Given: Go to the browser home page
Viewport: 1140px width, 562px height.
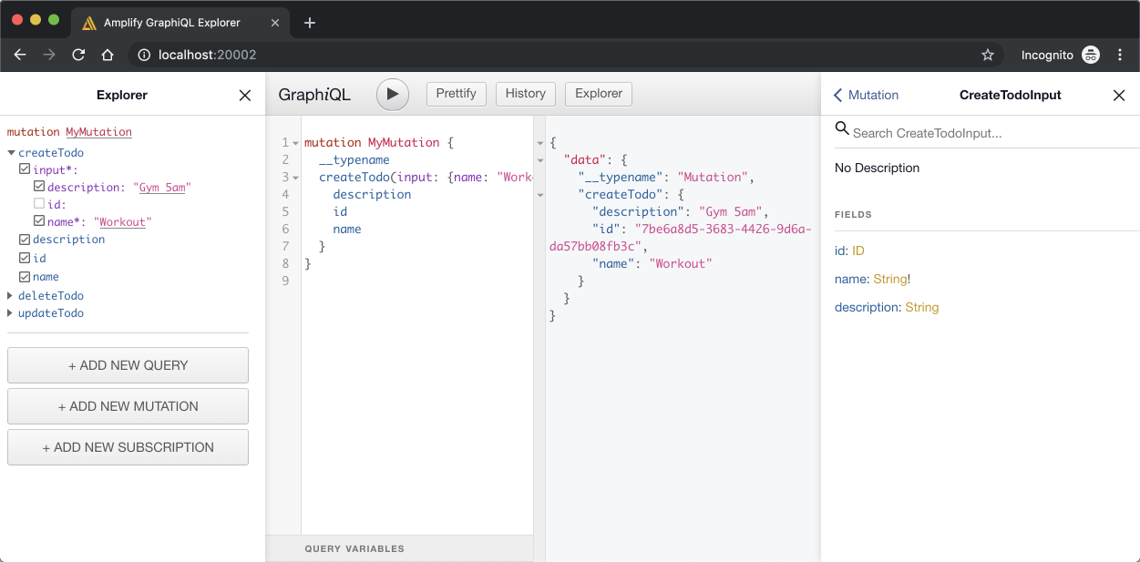Looking at the screenshot, I should click(108, 55).
